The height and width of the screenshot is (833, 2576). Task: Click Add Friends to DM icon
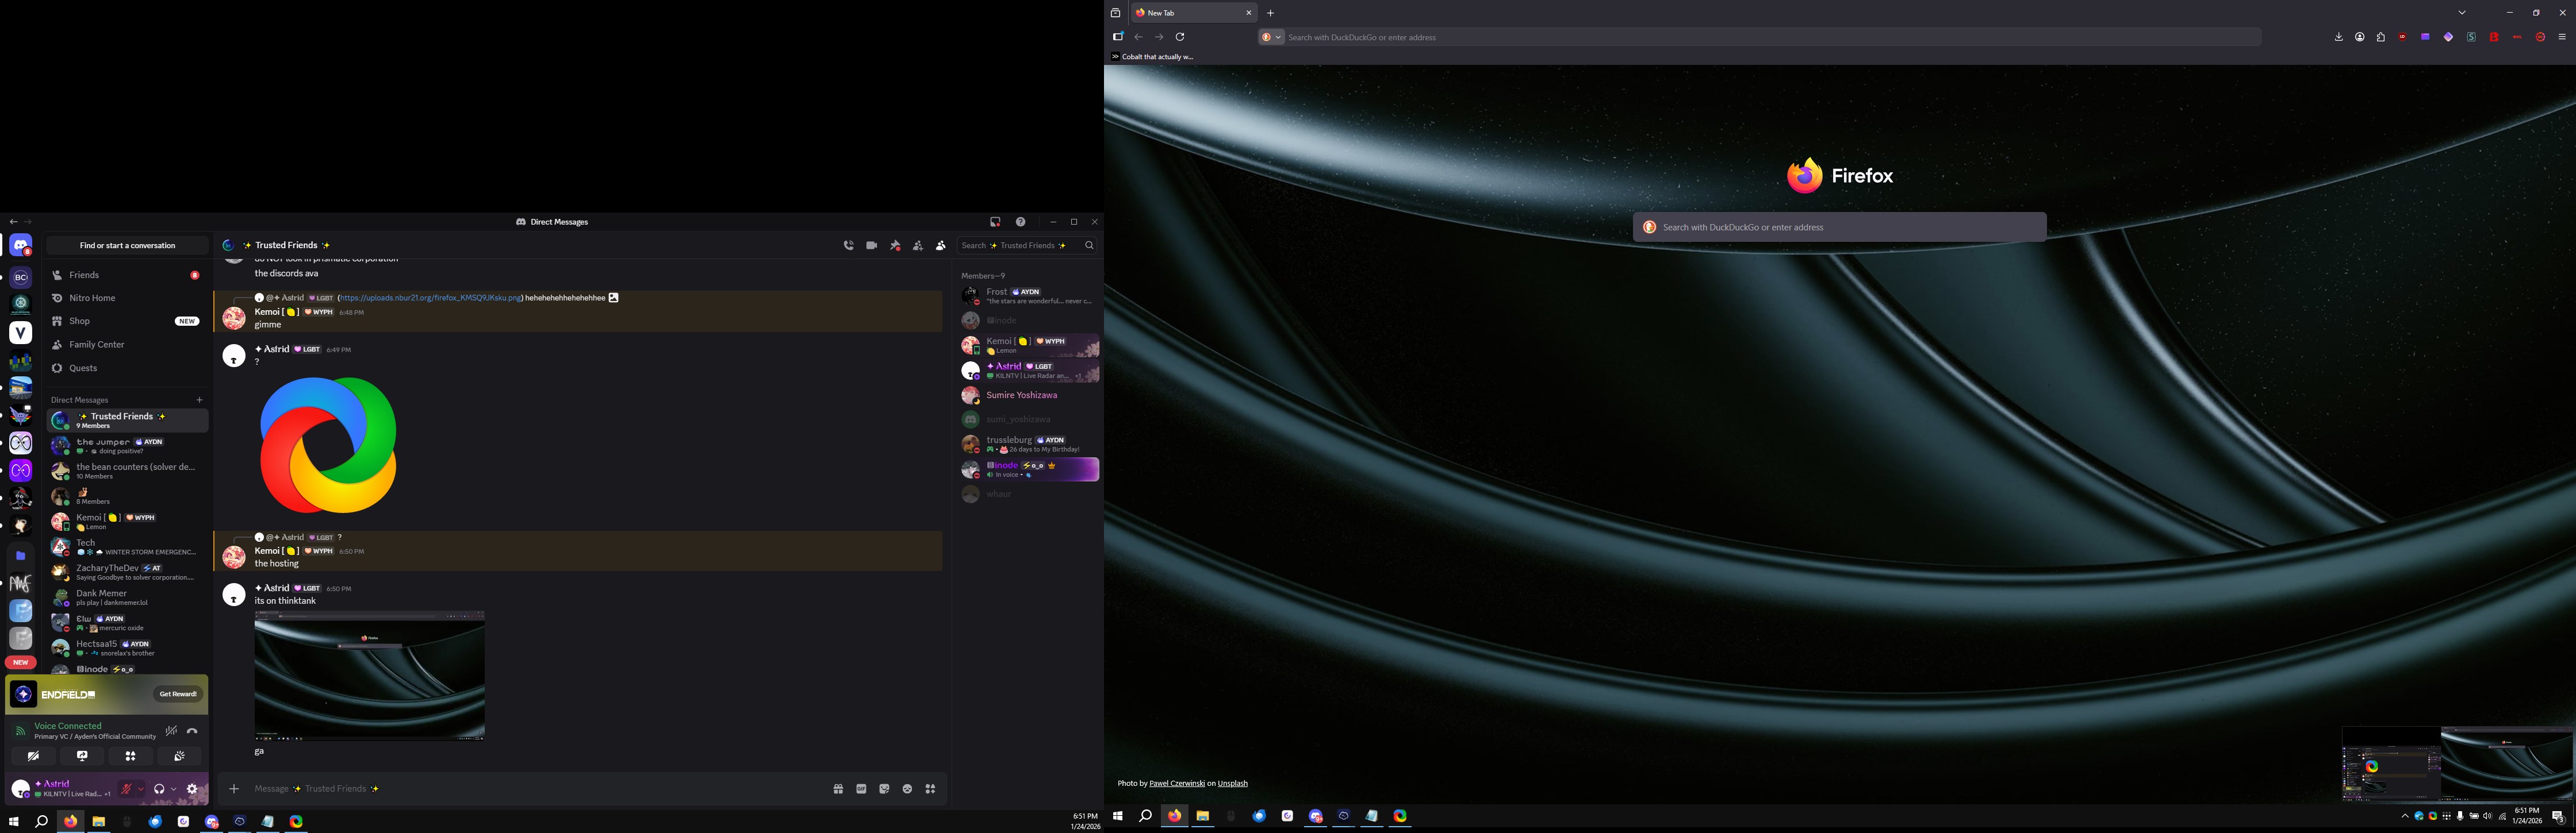click(x=918, y=246)
